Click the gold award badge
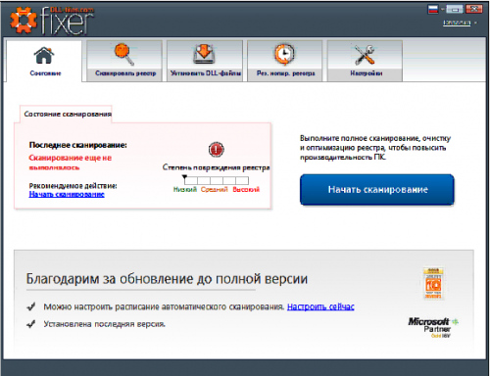This screenshot has height=376, width=490. click(x=433, y=283)
